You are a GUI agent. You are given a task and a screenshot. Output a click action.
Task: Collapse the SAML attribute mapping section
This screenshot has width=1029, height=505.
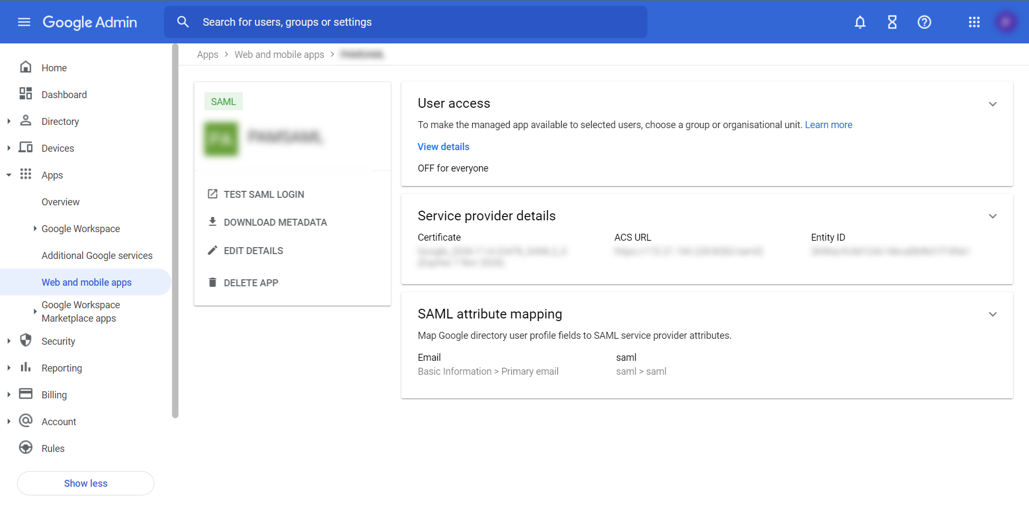(993, 314)
